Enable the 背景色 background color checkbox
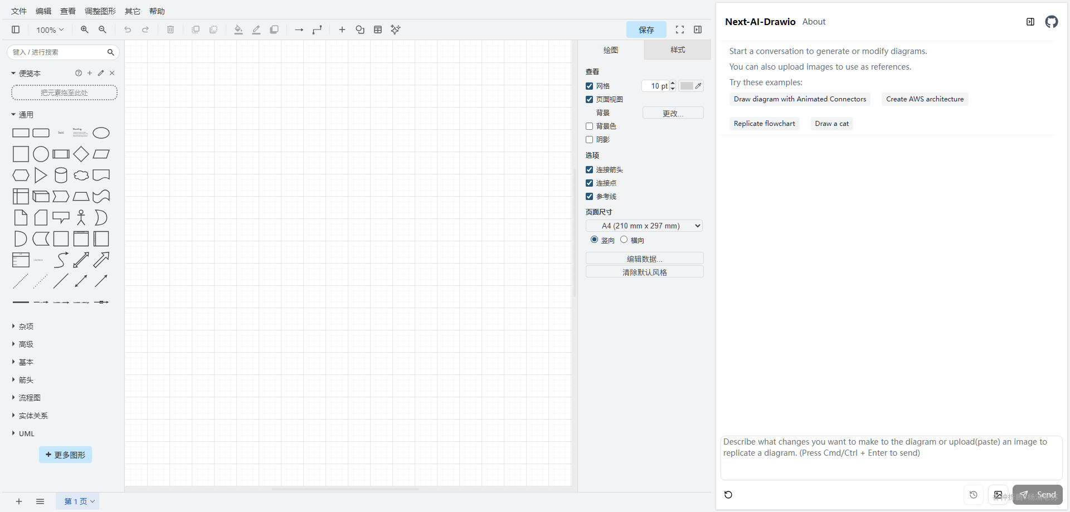 pyautogui.click(x=589, y=126)
